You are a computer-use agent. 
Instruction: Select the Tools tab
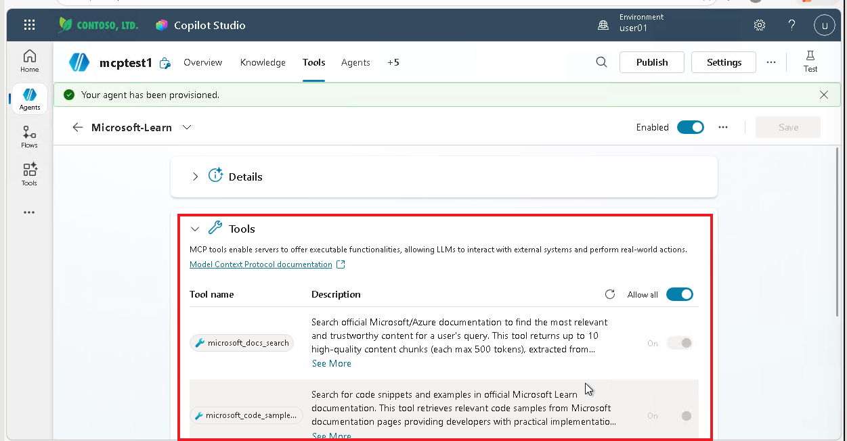(x=314, y=62)
